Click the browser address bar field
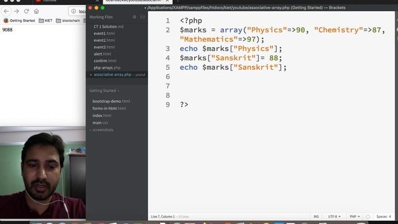Image resolution: width=398 pixels, height=224 pixels. tap(77, 11)
